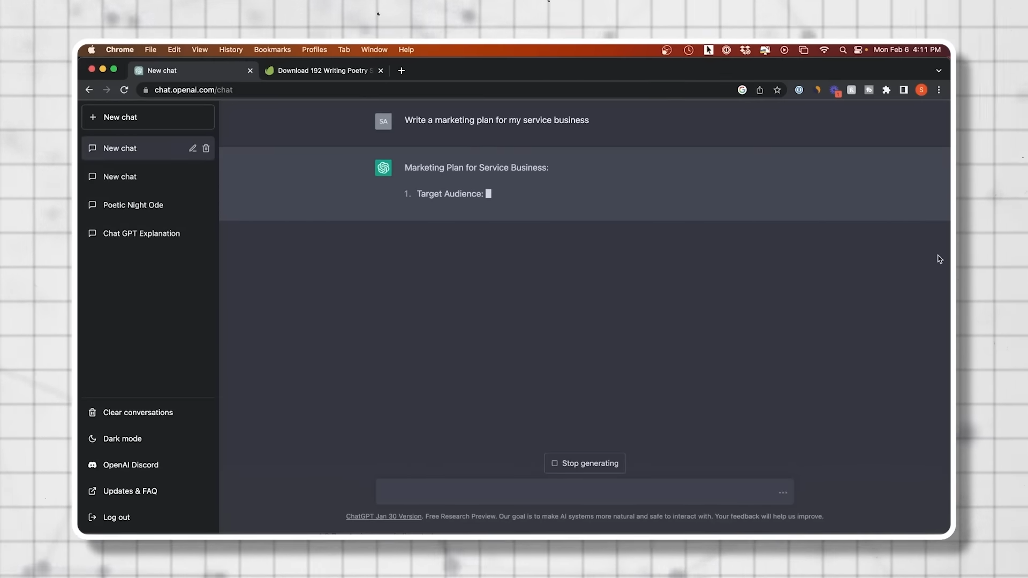The width and height of the screenshot is (1028, 578).
Task: Open the Chrome profile avatar menu
Action: (x=921, y=90)
